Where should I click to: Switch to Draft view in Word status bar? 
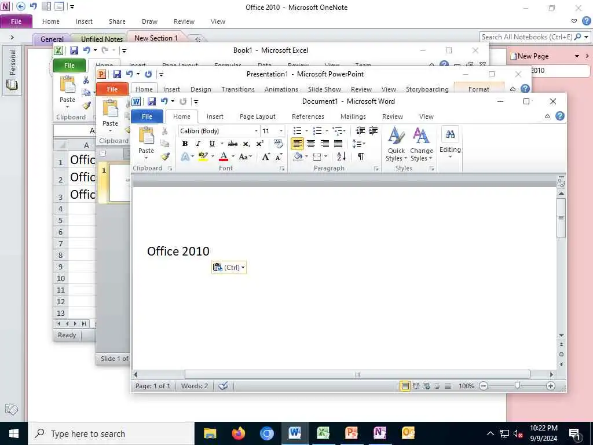pos(448,386)
